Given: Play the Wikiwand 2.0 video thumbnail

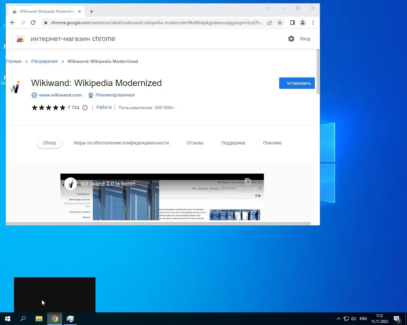Looking at the screenshot, I should (162, 197).
